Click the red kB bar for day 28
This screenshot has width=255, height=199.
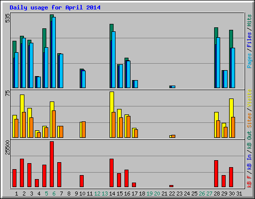point(216,174)
